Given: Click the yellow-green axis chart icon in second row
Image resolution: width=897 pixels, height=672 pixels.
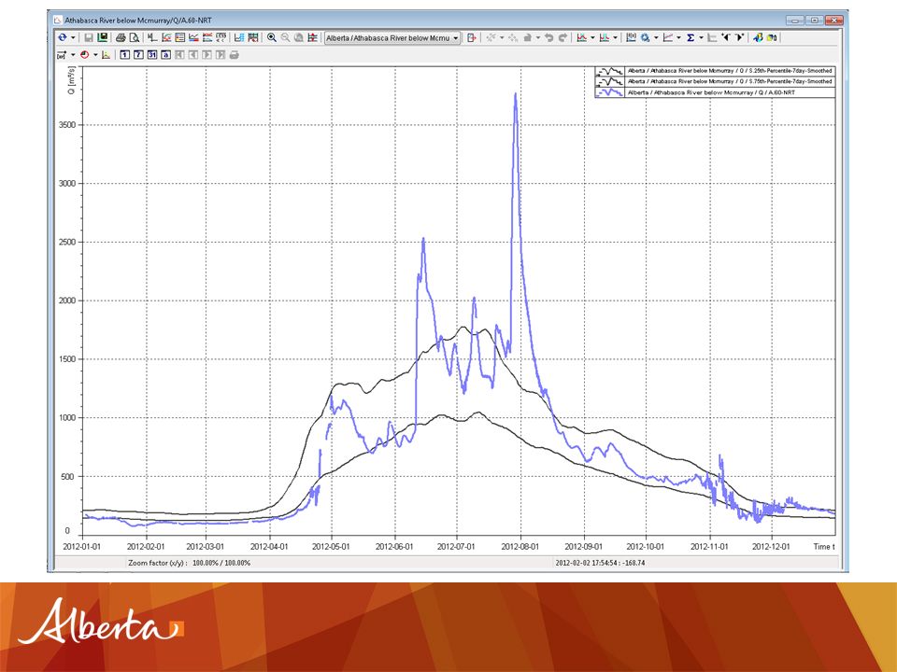Looking at the screenshot, I should (x=106, y=55).
